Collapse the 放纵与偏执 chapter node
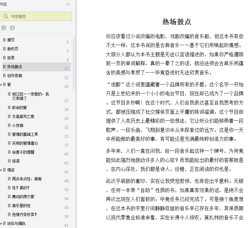 [1, 224]
